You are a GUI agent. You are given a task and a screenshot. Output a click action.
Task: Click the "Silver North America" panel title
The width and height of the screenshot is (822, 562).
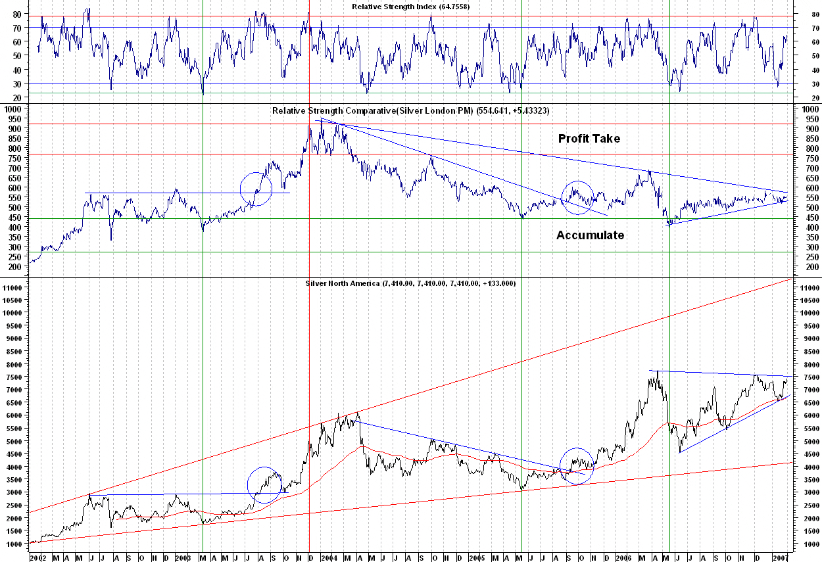click(x=343, y=283)
